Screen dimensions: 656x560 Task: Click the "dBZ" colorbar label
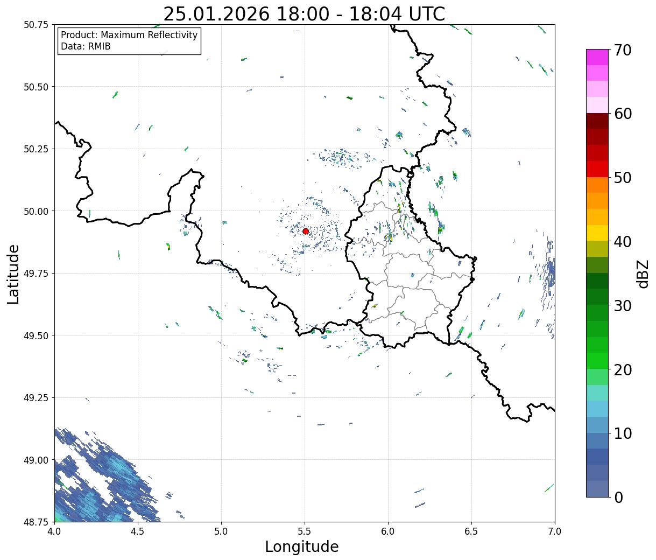643,273
